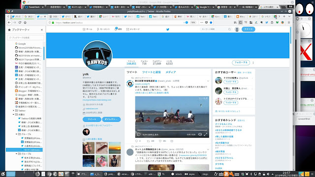Click the Firefox forward arrow
Image resolution: width=315 pixels, height=177 pixels.
click(x=14, y=23)
